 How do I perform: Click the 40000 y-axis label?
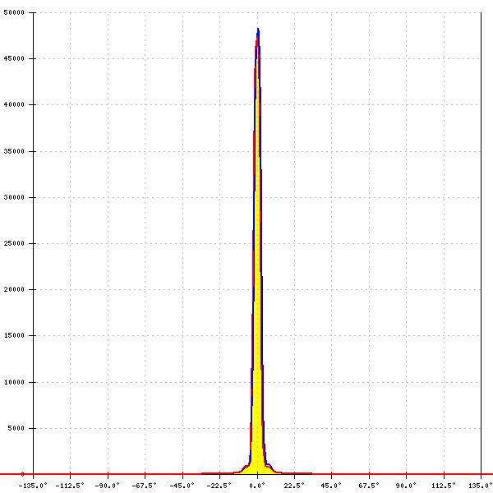click(x=14, y=104)
